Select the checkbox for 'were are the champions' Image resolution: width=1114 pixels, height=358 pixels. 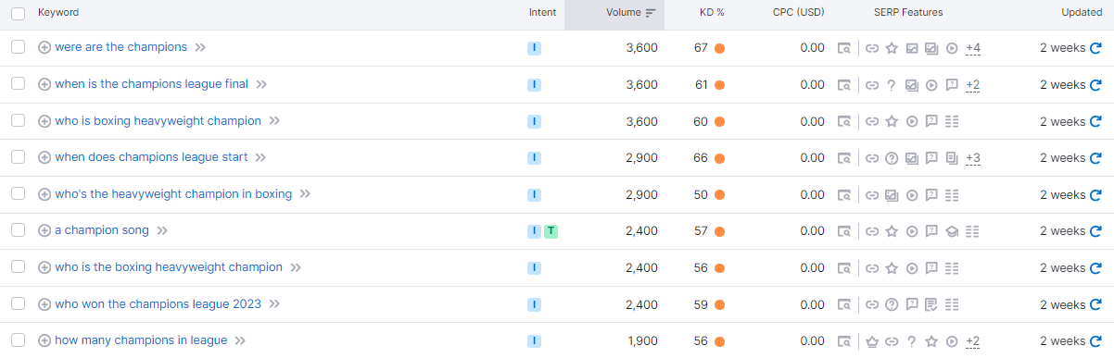[18, 47]
